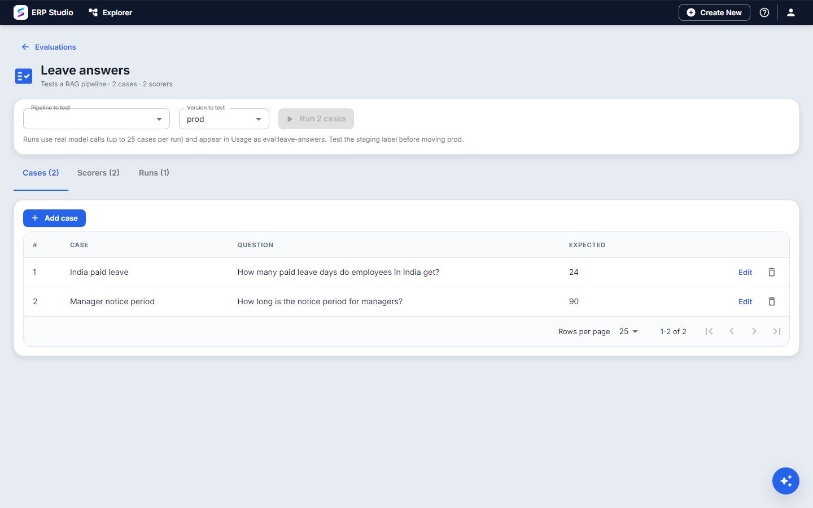The height and width of the screenshot is (508, 813).
Task: Edit the Manager notice period case
Action: tap(745, 301)
